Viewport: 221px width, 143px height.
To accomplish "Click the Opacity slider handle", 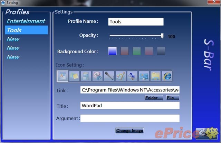I will pos(162,36).
